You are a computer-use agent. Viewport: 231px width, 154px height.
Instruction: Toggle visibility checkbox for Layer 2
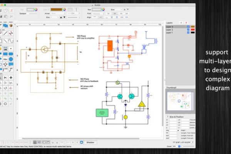(x=188, y=30)
